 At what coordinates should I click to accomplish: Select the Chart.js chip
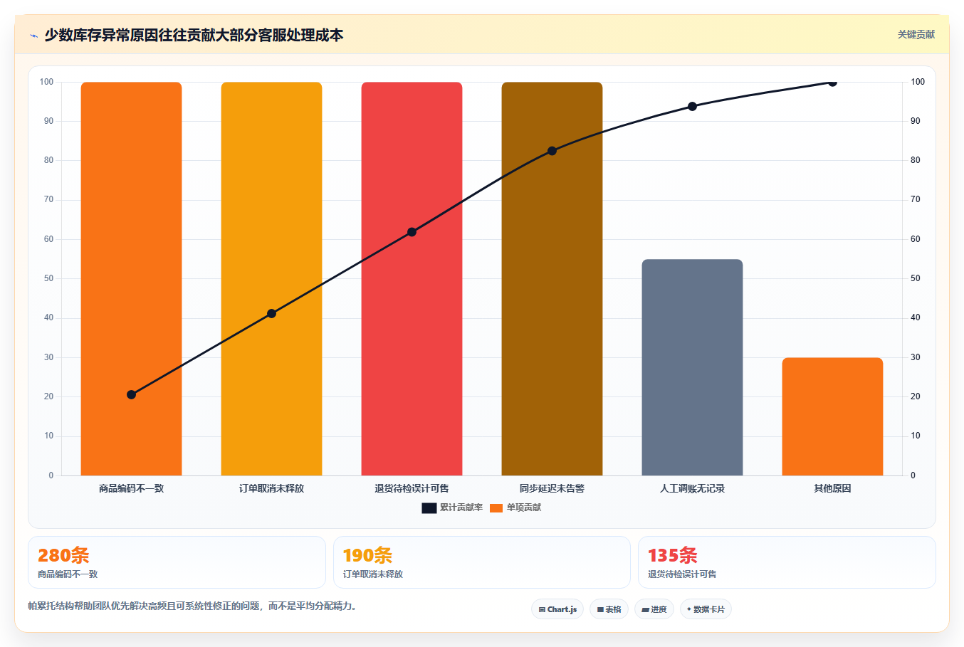coord(557,609)
